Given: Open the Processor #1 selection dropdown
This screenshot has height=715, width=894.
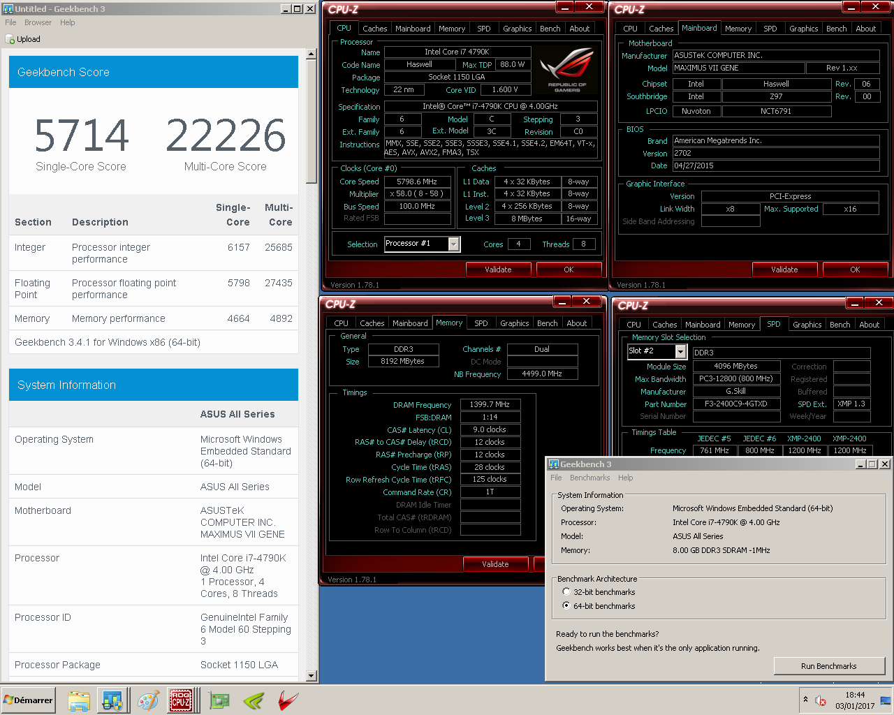Looking at the screenshot, I should tap(454, 244).
